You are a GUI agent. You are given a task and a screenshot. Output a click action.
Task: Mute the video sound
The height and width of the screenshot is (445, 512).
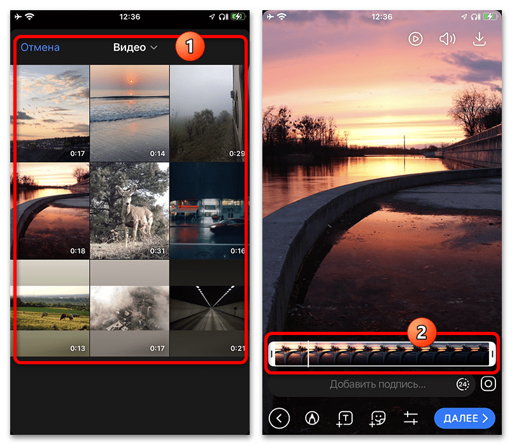click(447, 39)
